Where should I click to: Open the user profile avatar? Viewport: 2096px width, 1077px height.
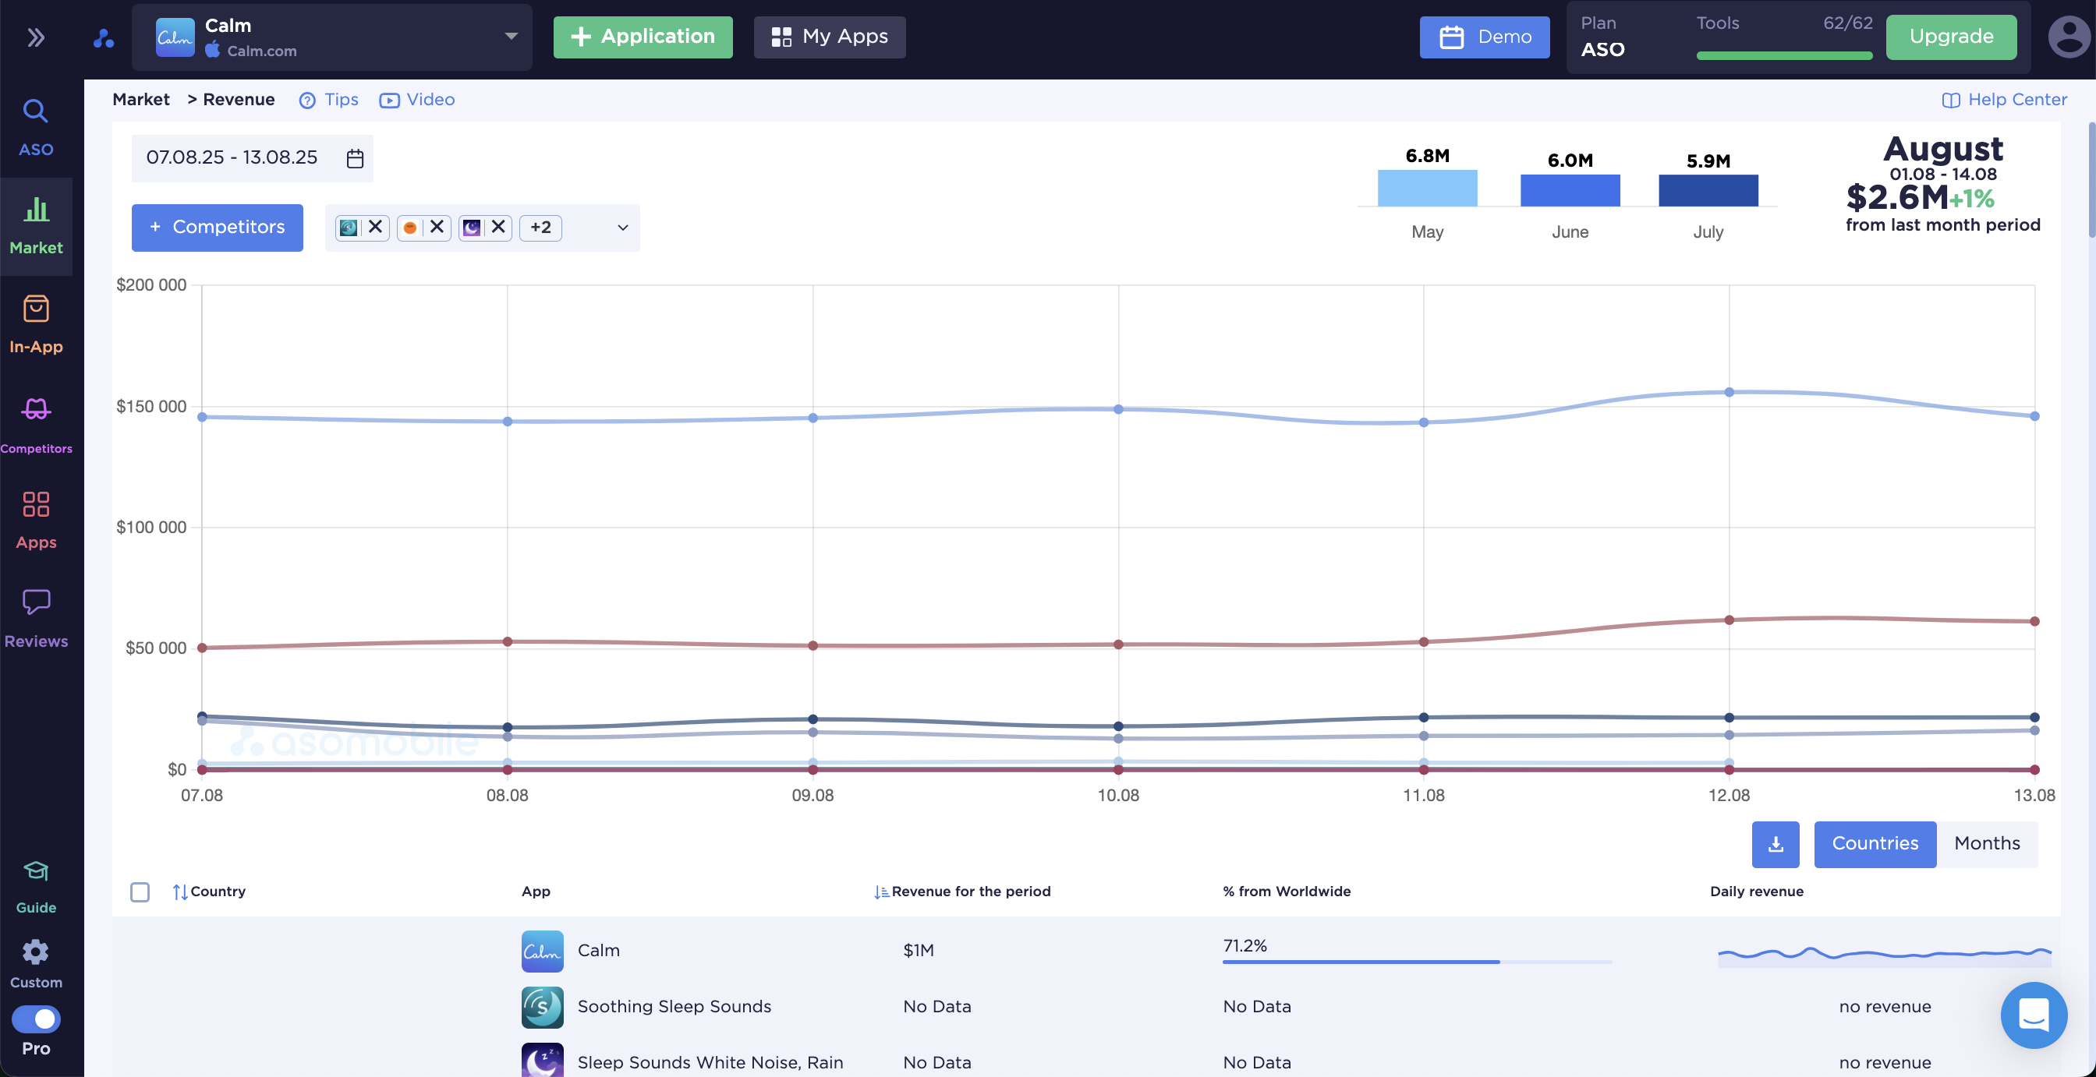pos(2069,37)
